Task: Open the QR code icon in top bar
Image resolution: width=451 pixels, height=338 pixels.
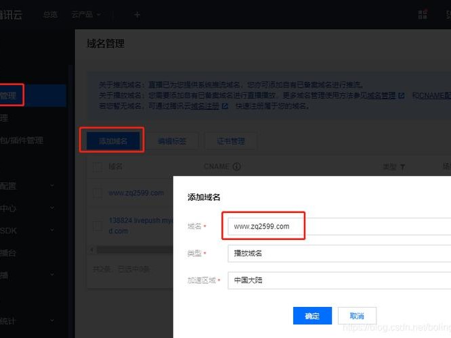Action: (x=423, y=14)
